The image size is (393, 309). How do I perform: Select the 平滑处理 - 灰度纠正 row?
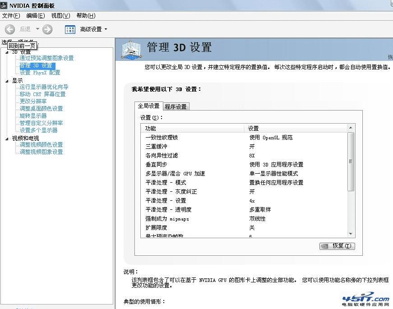click(244, 192)
